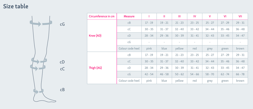This screenshot has width=253, height=109.
Task: Click the Measure column header
Action: (x=129, y=16)
